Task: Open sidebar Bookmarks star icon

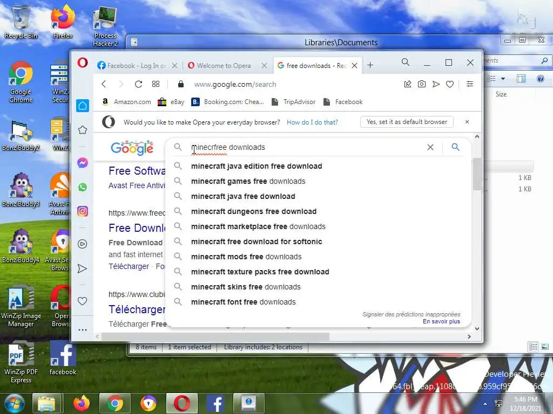Action: [83, 130]
